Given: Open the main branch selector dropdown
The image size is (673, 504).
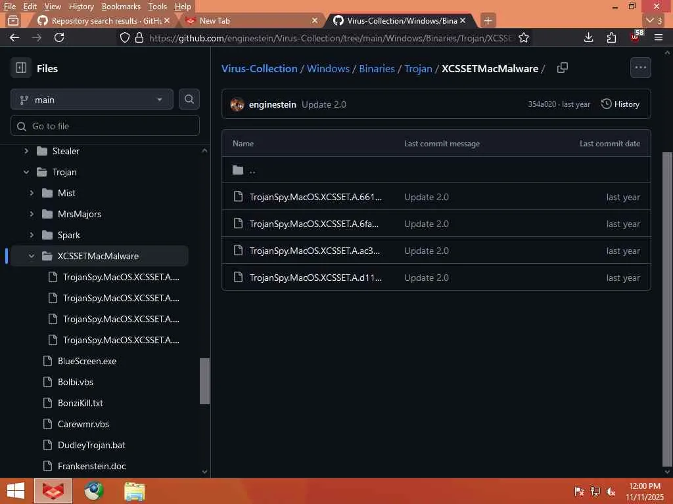Looking at the screenshot, I should (92, 100).
